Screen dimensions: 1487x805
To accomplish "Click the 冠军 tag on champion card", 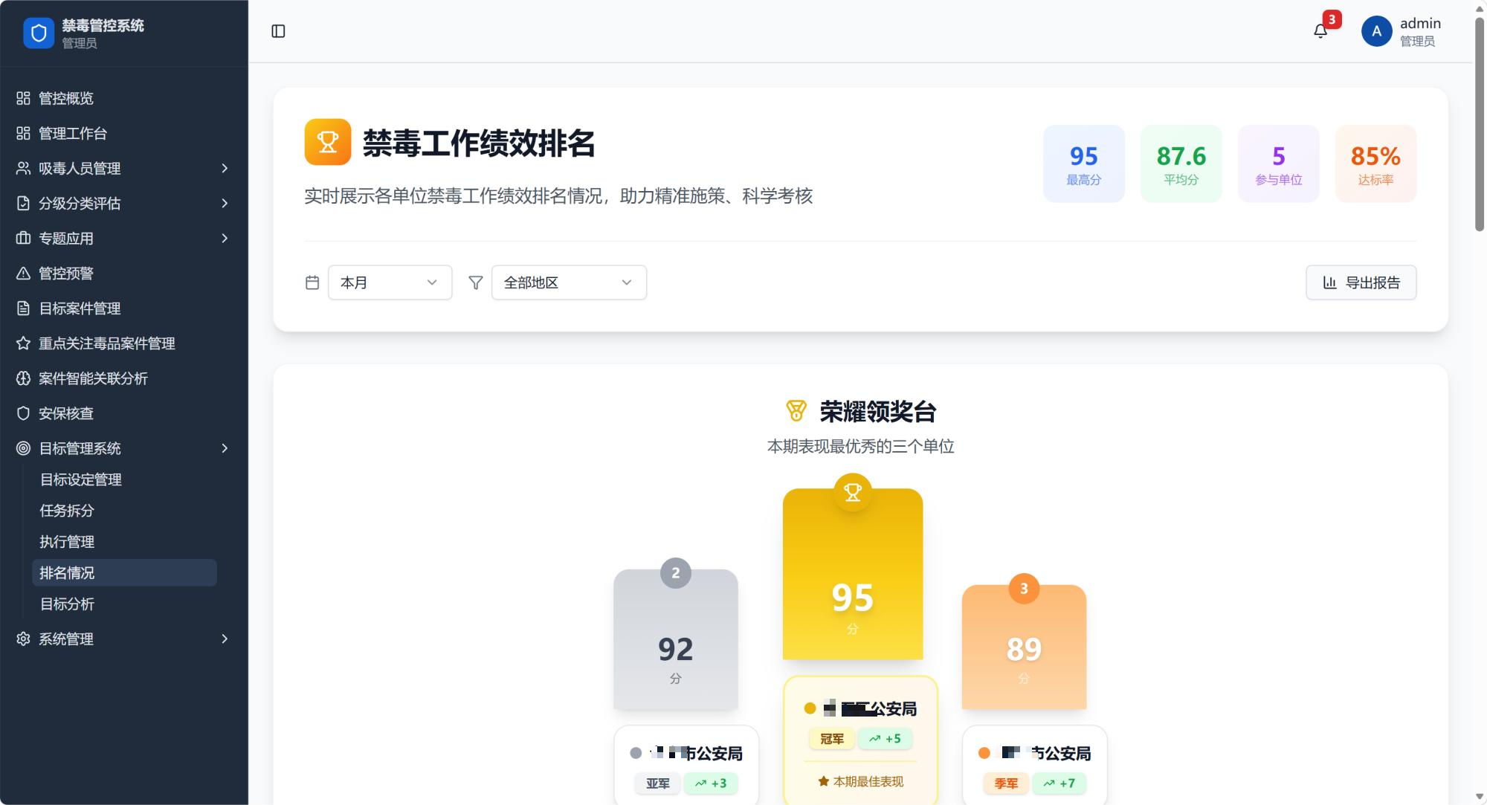I will coord(832,739).
